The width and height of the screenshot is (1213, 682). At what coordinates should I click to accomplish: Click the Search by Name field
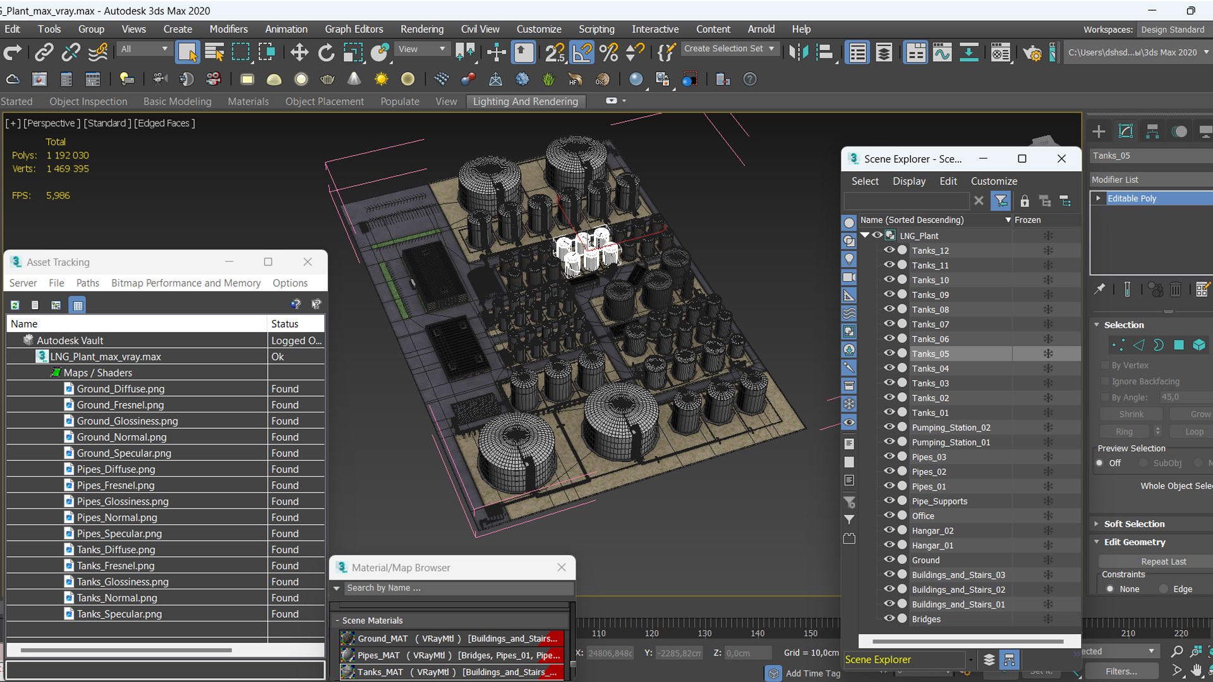[459, 588]
